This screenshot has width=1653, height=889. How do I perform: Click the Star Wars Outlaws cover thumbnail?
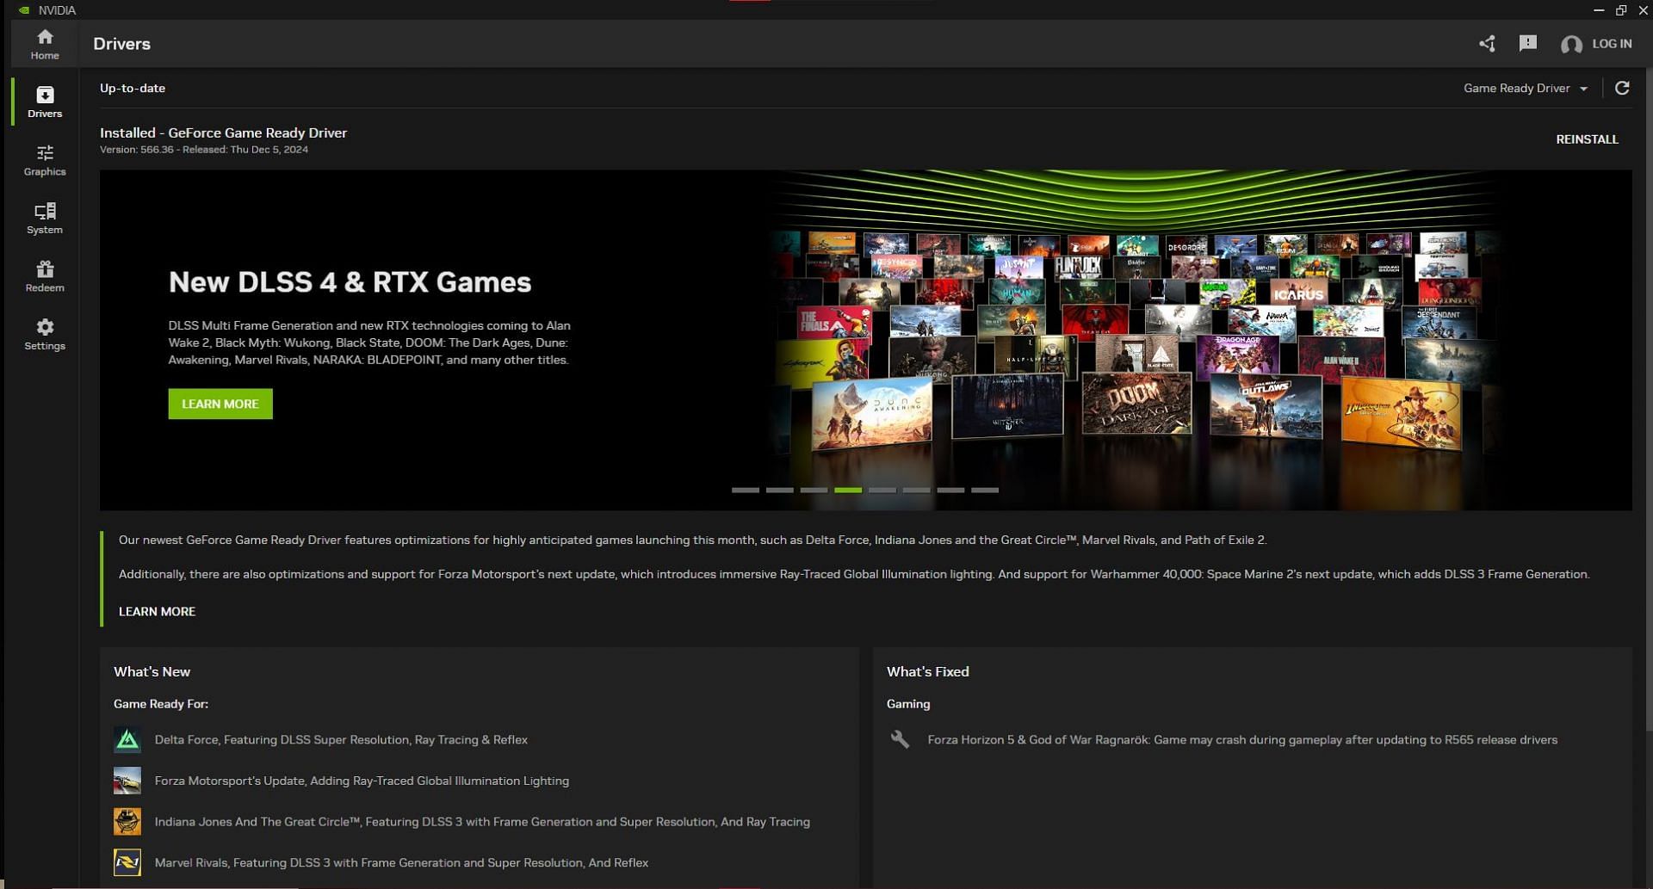[x=1266, y=405]
